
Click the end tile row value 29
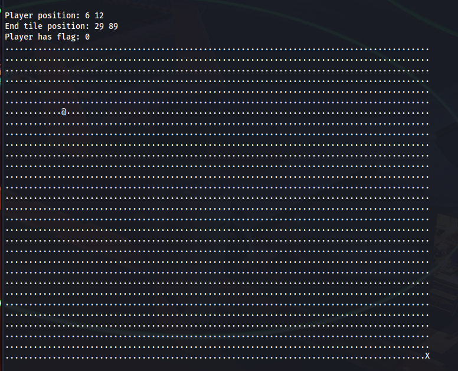point(99,26)
